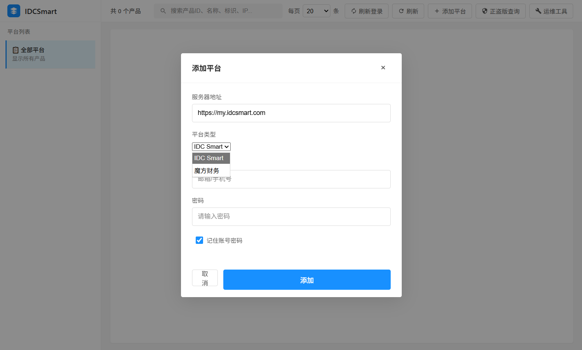Choose the 魔方财务 option in list
The width and height of the screenshot is (582, 350).
[x=211, y=170]
